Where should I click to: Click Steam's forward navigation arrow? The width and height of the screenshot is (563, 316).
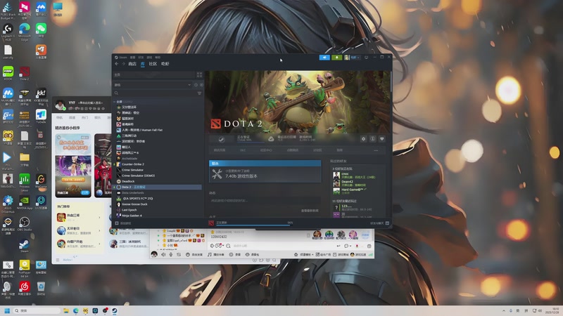coord(123,64)
